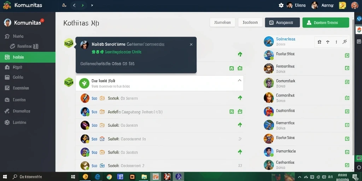Toggle green square icon for Fodur Stine
362x181 pixels.
click(x=347, y=139)
